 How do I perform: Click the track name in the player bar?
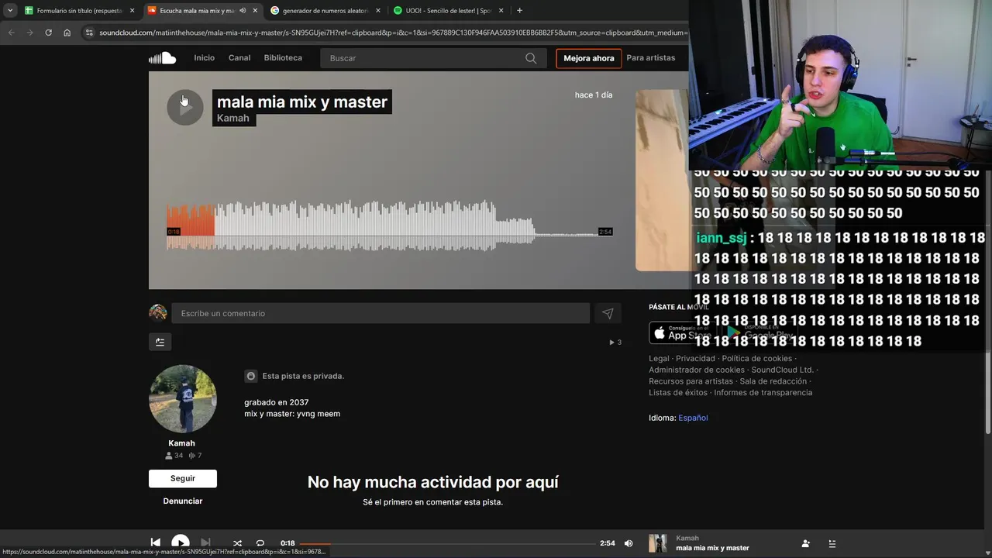coord(712,548)
